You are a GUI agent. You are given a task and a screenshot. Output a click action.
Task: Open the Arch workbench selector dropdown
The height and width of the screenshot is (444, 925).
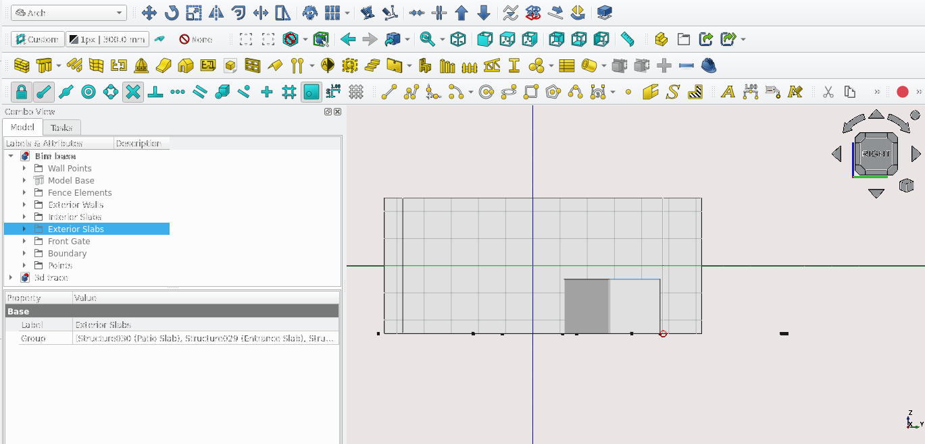coord(69,13)
